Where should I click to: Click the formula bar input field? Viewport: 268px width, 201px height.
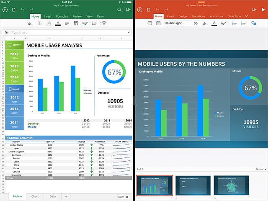pyautogui.click(x=68, y=33)
